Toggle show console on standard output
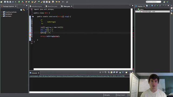Image resolution: width=173 pixels, height=97 pixels. tap(114, 72)
